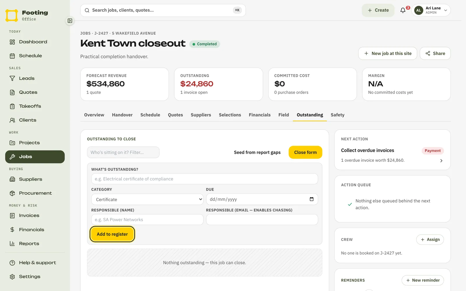Image resolution: width=466 pixels, height=291 pixels.
Task: Open Help & support
Action: (x=35, y=263)
